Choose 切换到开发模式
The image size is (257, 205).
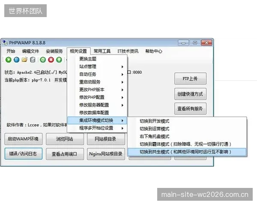tap(187, 121)
